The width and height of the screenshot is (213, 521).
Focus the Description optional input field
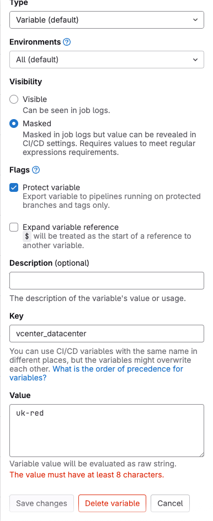point(106,281)
